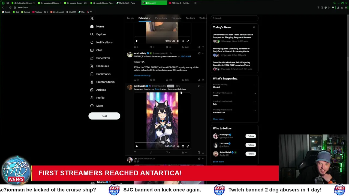The height and width of the screenshot is (196, 349).
Task: Seek on the top video progress bar
Action: 162,37
